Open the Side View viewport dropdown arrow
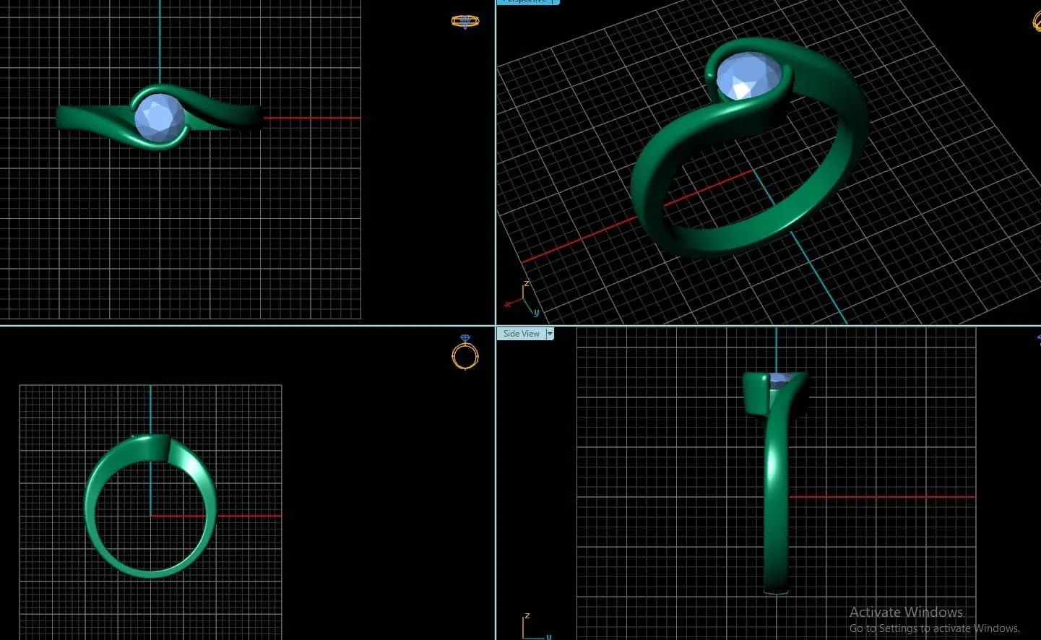This screenshot has height=640, width=1041. coord(550,334)
